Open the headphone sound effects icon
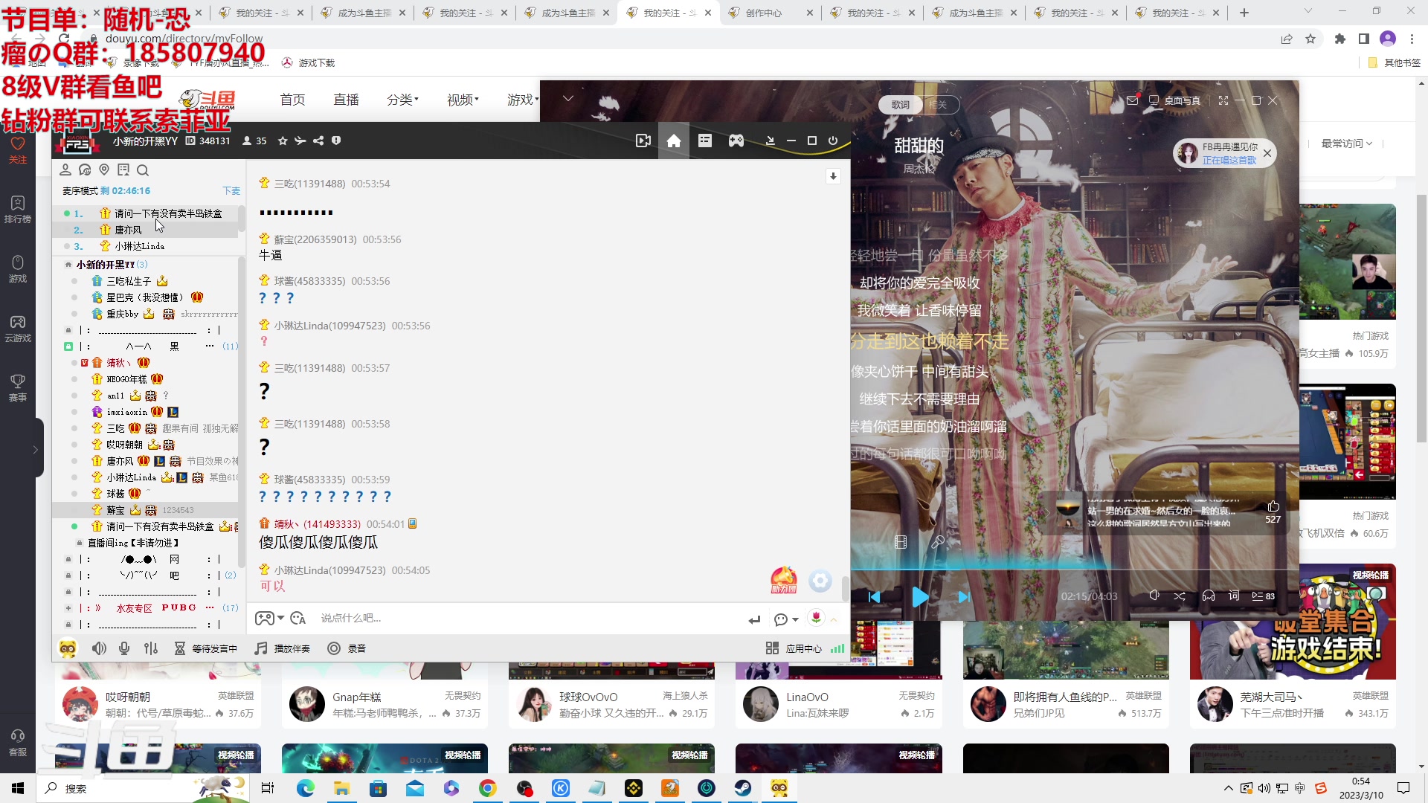 (x=1209, y=596)
